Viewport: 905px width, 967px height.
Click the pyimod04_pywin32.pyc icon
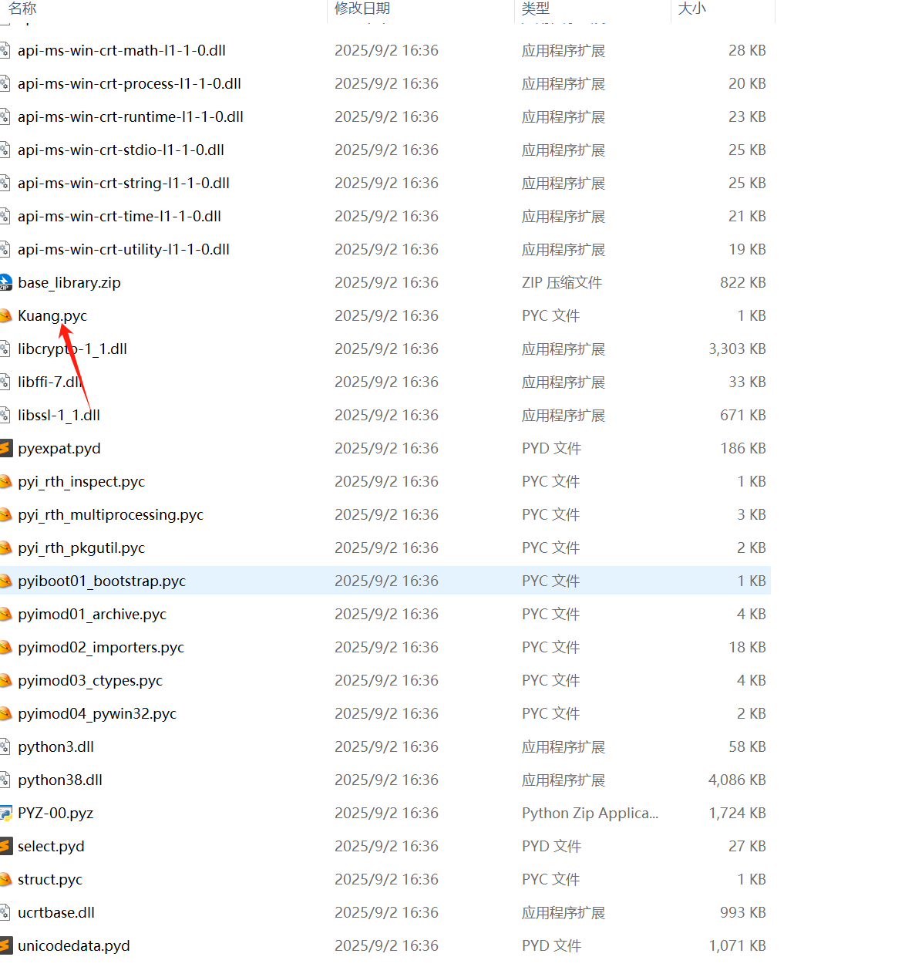tap(5, 714)
